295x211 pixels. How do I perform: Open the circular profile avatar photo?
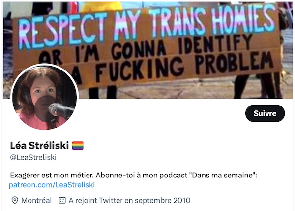click(45, 97)
